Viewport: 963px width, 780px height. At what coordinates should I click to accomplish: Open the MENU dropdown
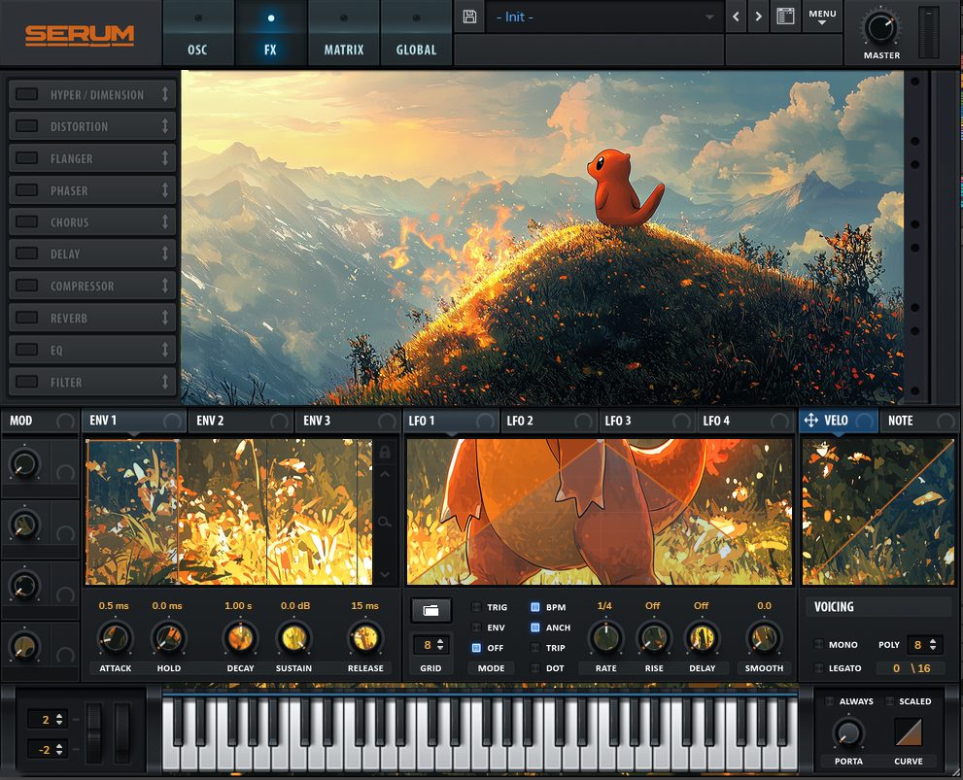point(822,17)
